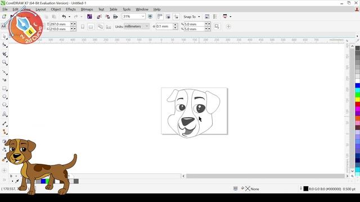The height and width of the screenshot is (202, 360).
Task: Click the document palette eyedropper icon
Action: tap(17, 181)
